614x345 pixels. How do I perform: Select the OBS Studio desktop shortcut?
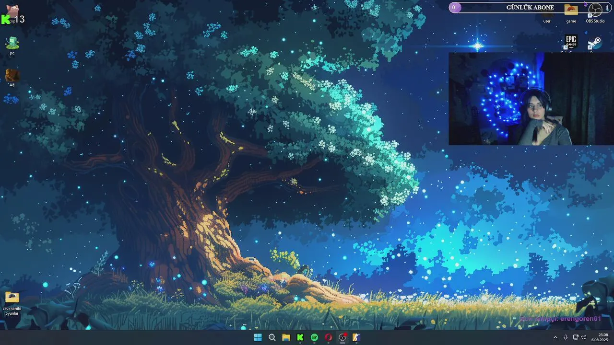(595, 14)
